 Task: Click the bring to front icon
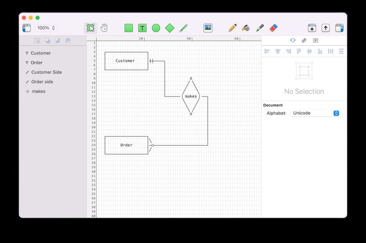37,41
